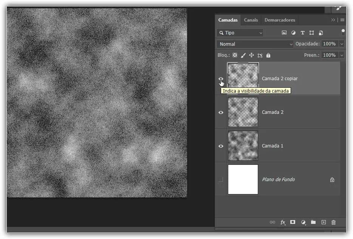Filter layers by adjustment layers icon
This screenshot has height=239, width=353.
tap(293, 33)
